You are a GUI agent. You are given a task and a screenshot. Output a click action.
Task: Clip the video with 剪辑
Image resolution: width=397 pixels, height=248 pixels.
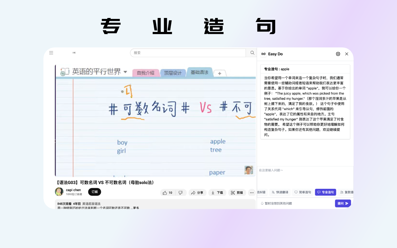point(237,193)
